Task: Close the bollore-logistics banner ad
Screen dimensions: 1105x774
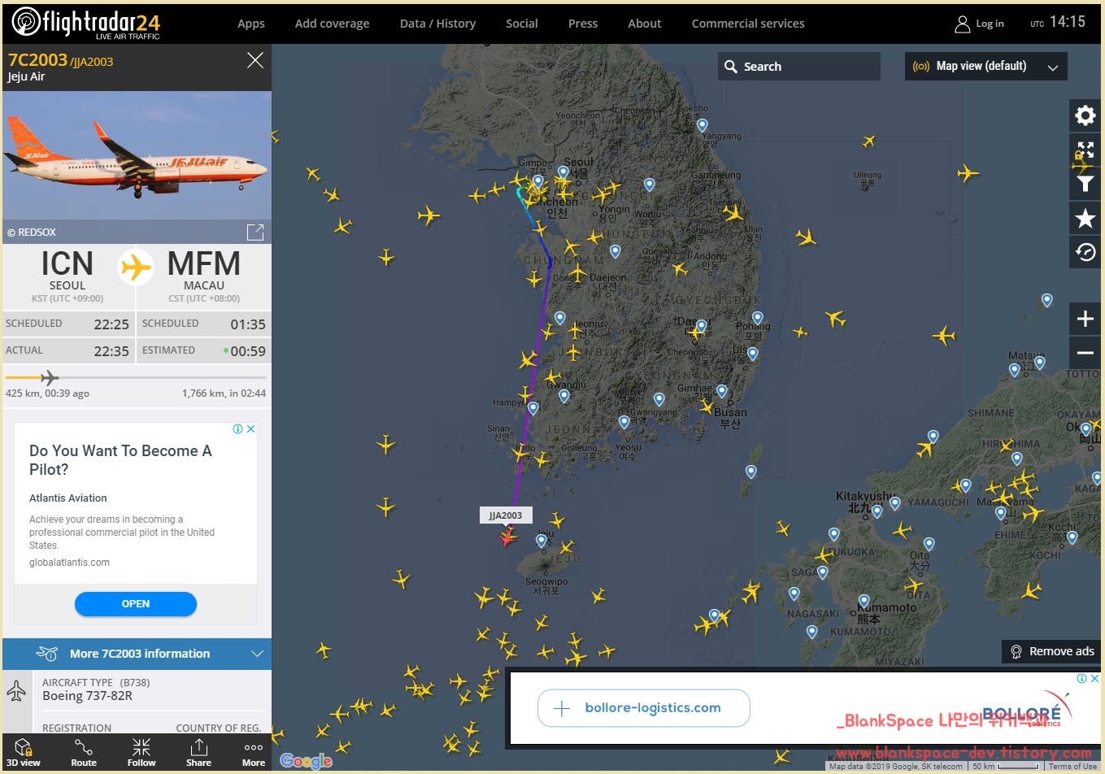Action: (1094, 679)
